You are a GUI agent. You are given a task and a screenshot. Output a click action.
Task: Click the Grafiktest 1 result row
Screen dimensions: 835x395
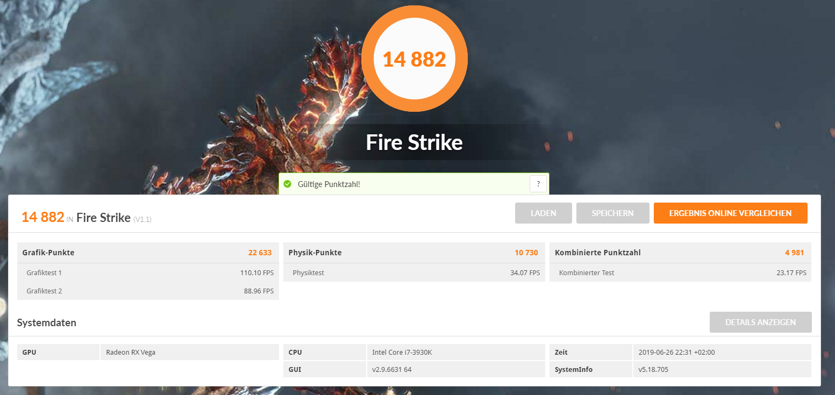click(148, 272)
